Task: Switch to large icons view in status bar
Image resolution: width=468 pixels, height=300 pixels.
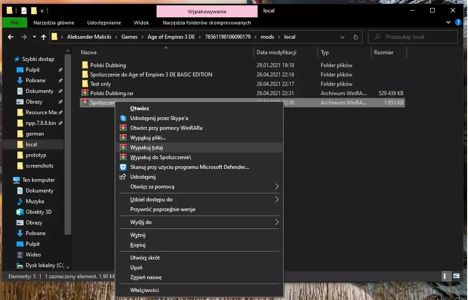Action: click(x=456, y=276)
